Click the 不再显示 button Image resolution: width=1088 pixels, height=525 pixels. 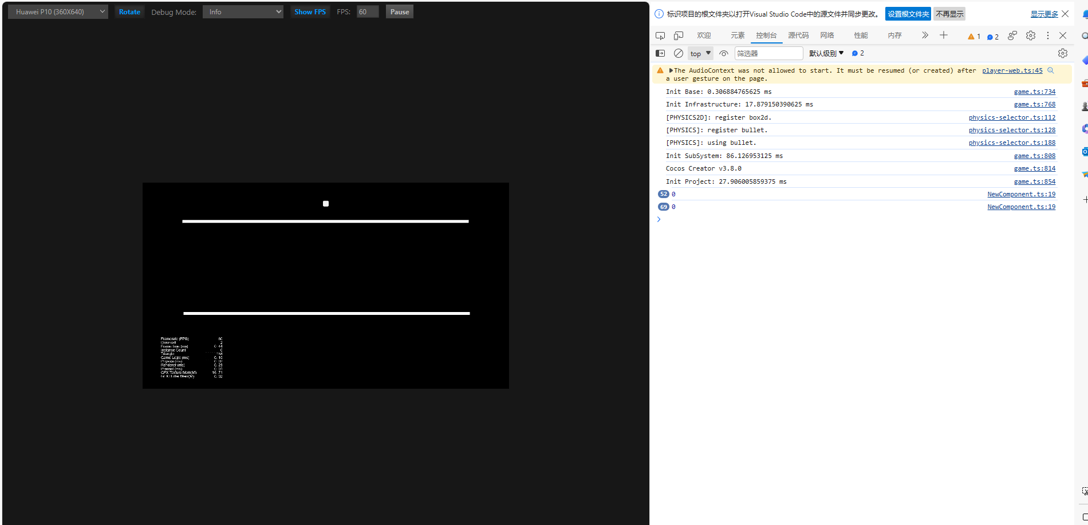[x=949, y=14]
